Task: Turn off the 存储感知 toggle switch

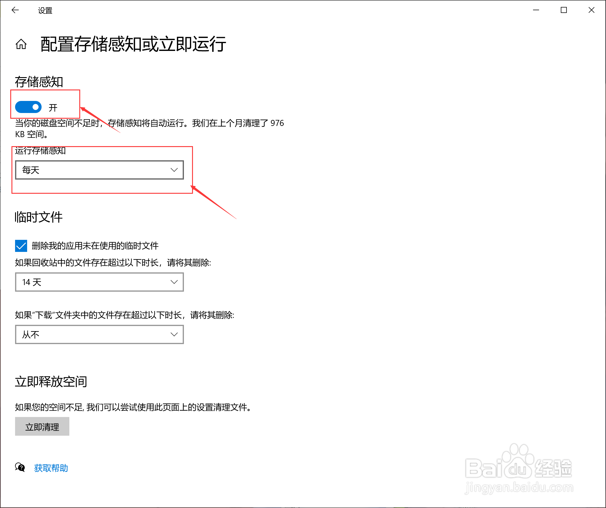Action: click(x=28, y=107)
